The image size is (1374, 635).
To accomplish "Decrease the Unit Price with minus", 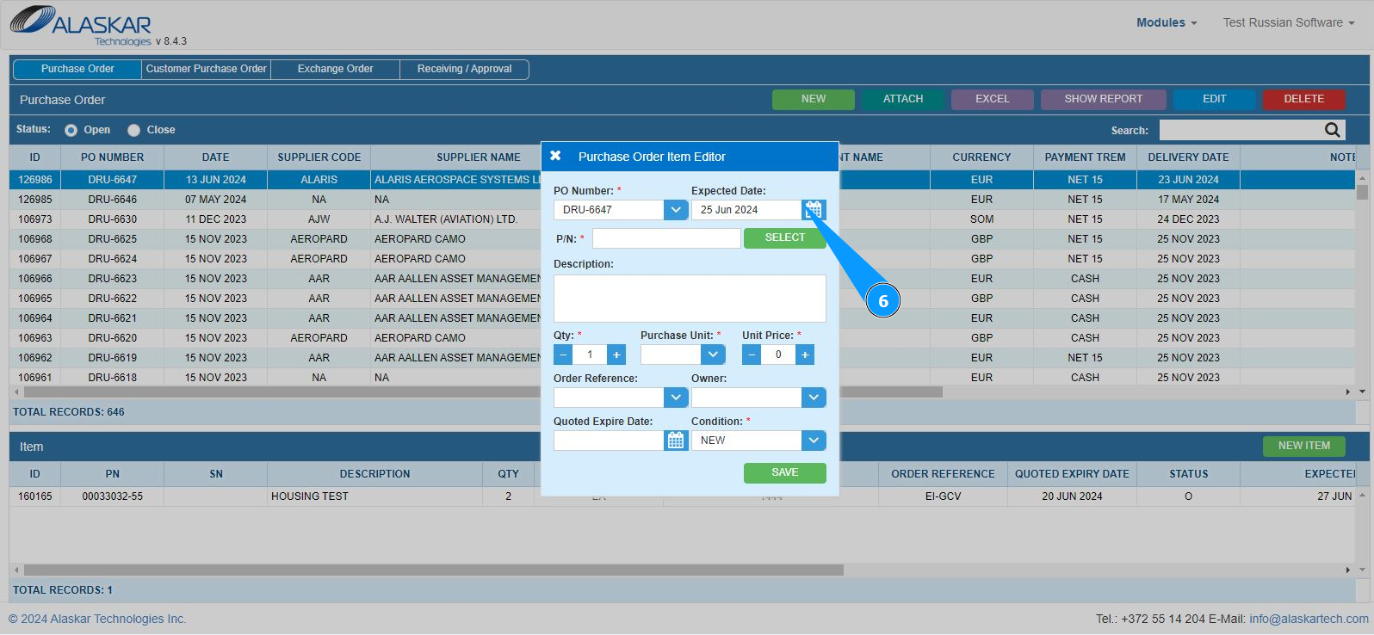I will (752, 354).
